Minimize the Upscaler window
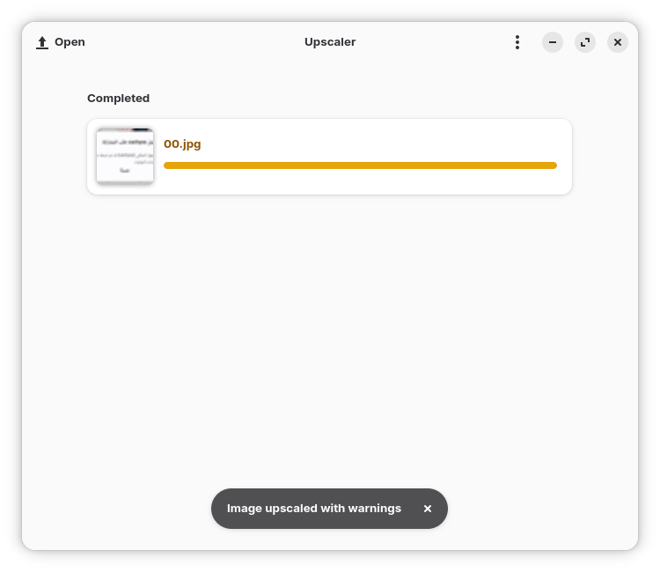Image resolution: width=660 pixels, height=572 pixels. click(x=553, y=42)
